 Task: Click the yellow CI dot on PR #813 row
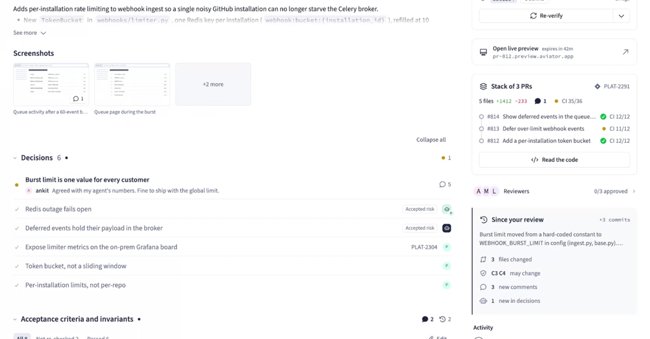pyautogui.click(x=604, y=128)
